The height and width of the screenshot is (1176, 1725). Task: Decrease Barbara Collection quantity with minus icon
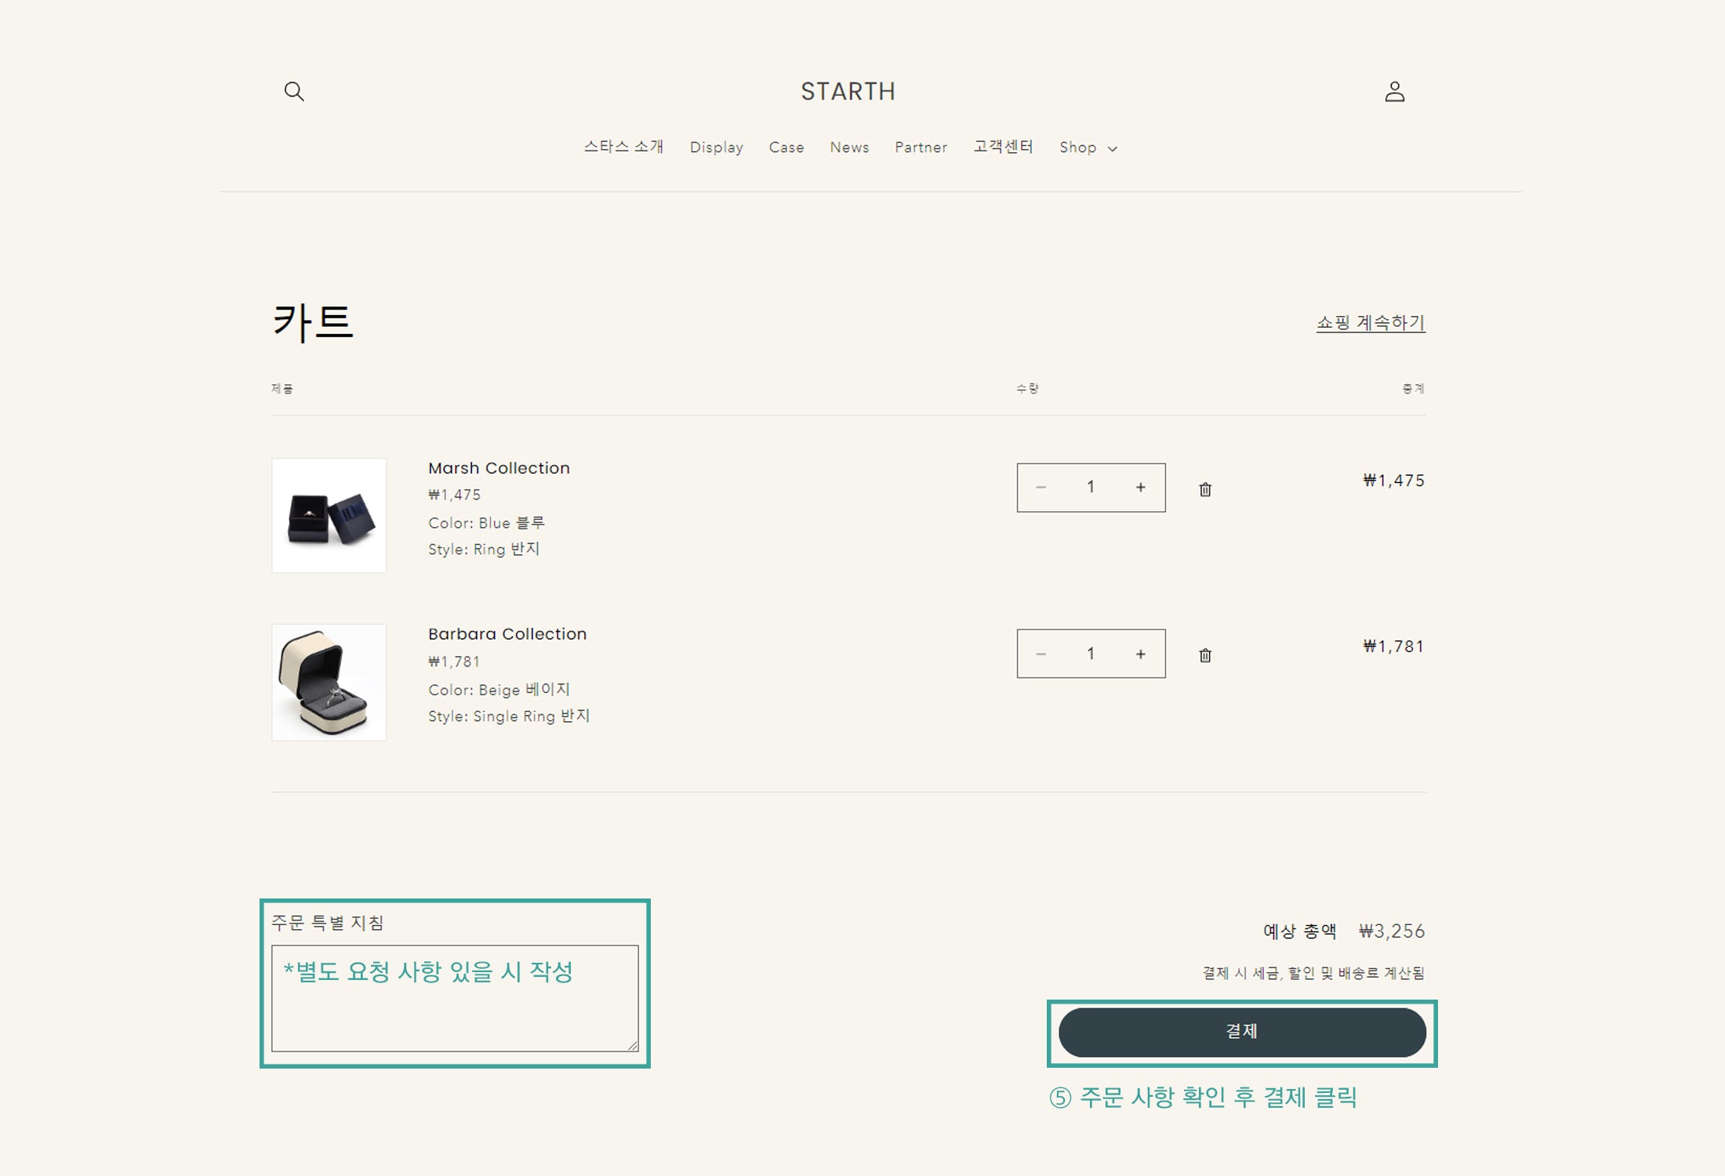click(x=1042, y=653)
